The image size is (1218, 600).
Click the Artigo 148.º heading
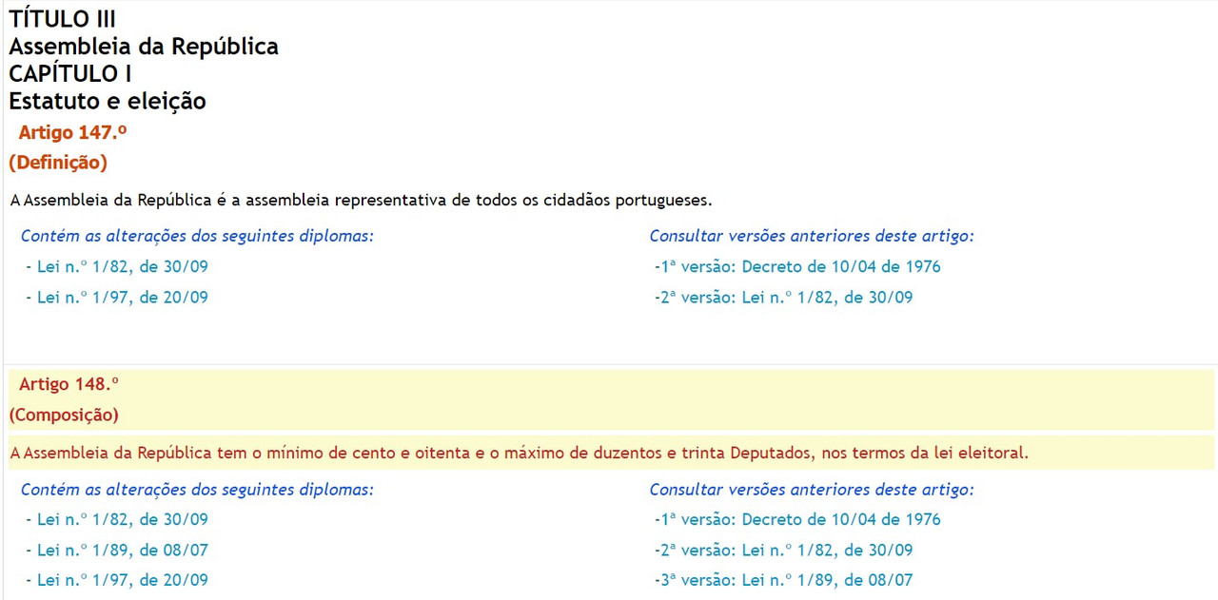tap(69, 384)
